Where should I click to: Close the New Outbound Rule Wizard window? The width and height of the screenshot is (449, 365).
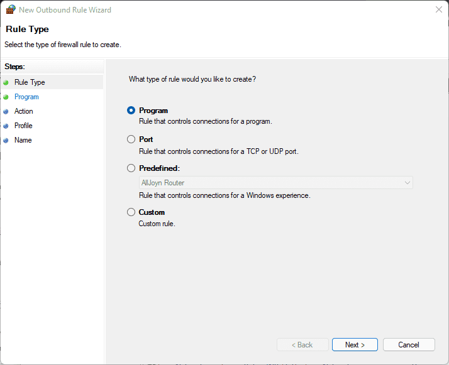pos(439,9)
